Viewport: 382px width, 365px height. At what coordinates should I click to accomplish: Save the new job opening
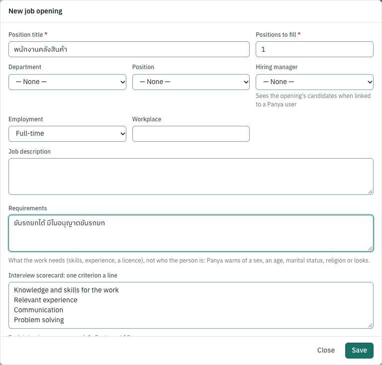coord(359,351)
